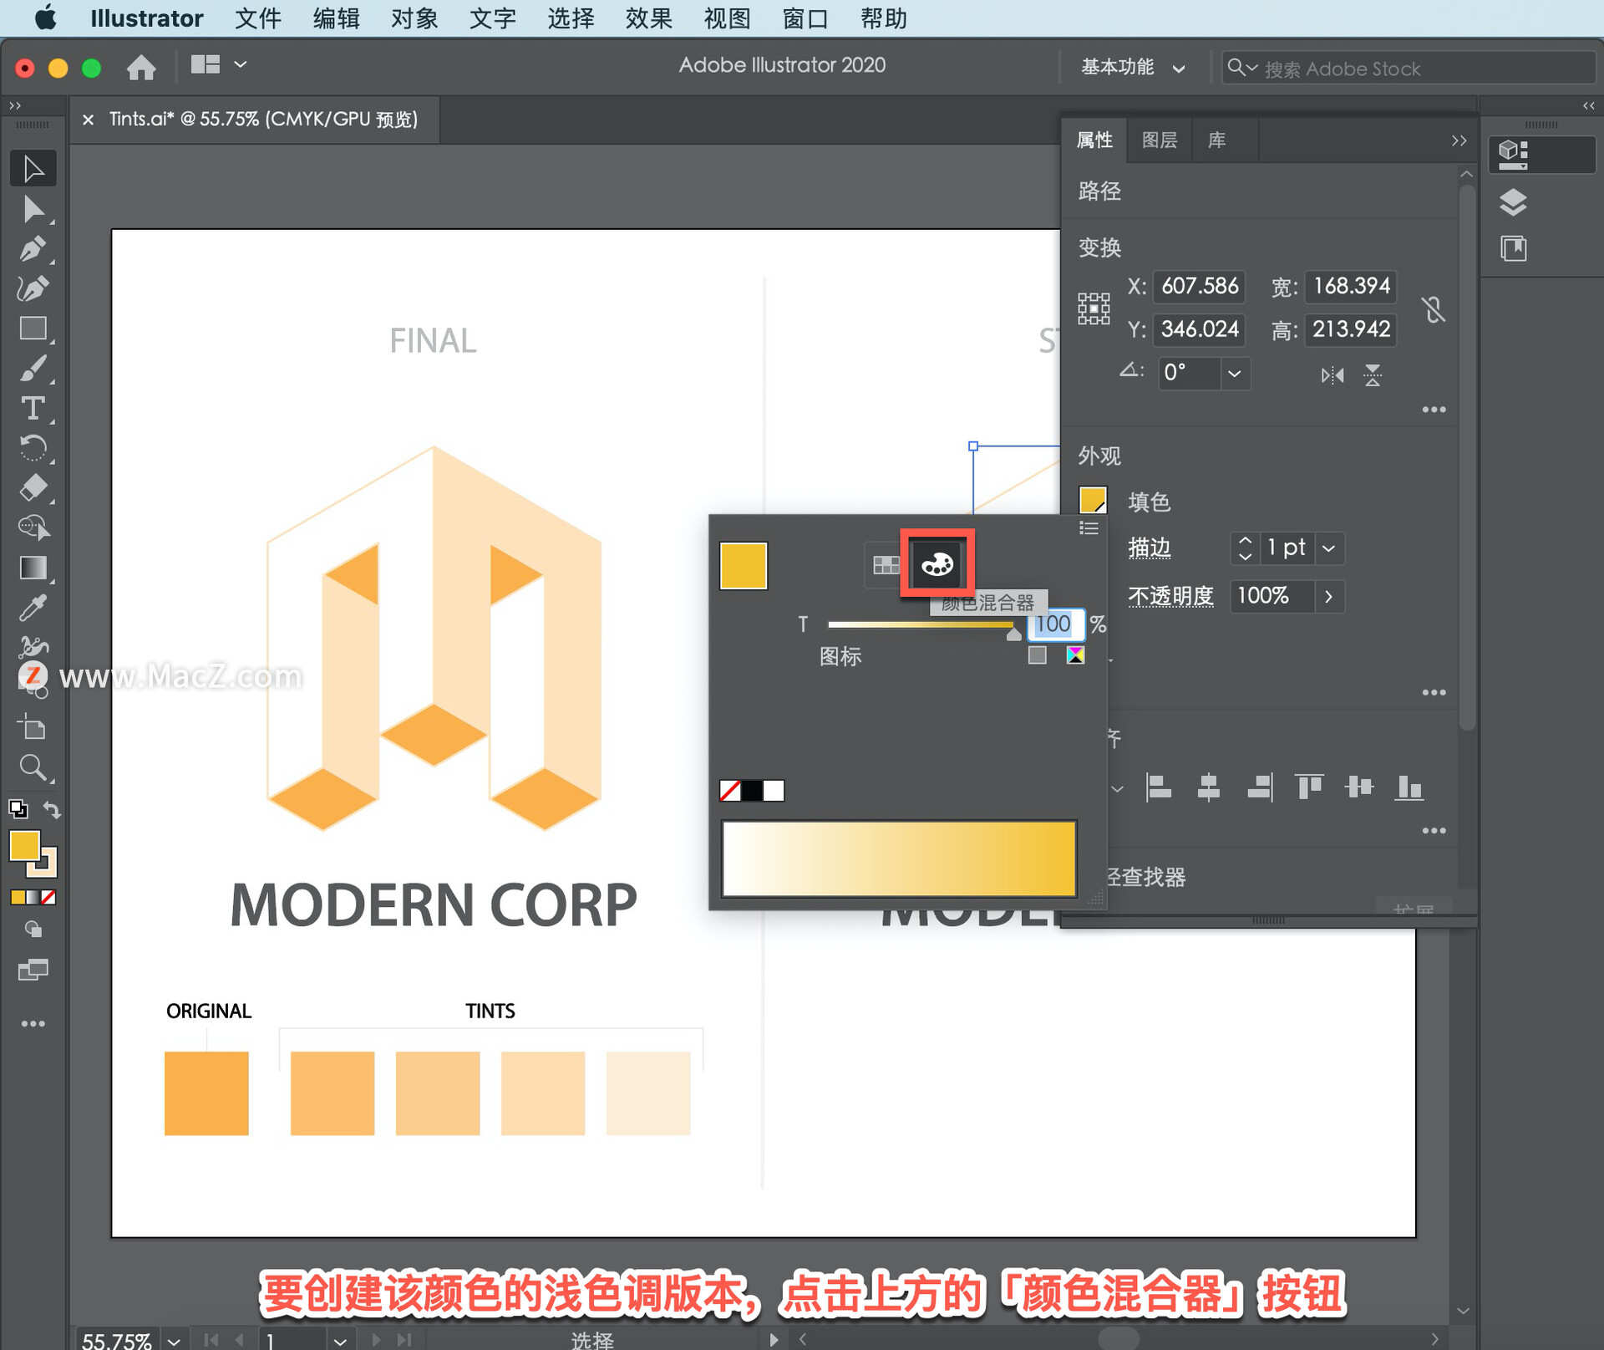
Task: Toggle constrain width and height proportions
Action: [1434, 309]
